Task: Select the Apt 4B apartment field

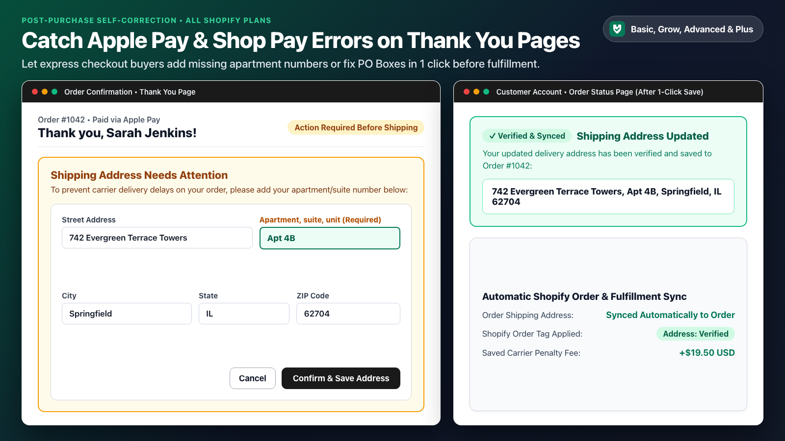Action: pos(330,238)
